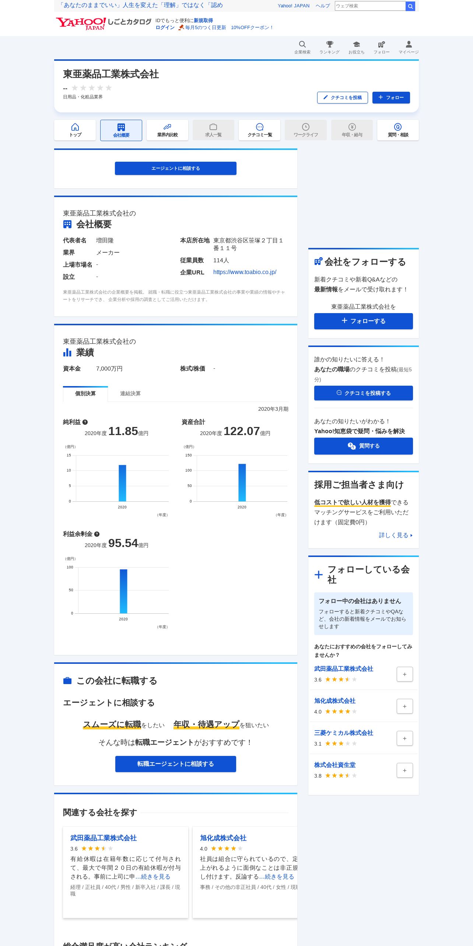Click the 7,000万円 capital value
473x946 pixels.
click(x=109, y=369)
